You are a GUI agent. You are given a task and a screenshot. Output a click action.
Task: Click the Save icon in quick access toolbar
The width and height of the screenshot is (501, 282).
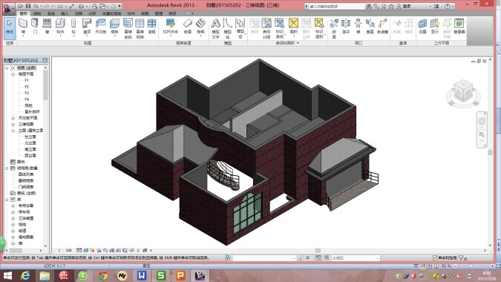[x=28, y=6]
